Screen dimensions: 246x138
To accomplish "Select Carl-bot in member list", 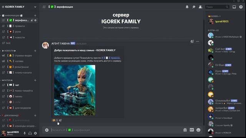I will click(225, 50).
